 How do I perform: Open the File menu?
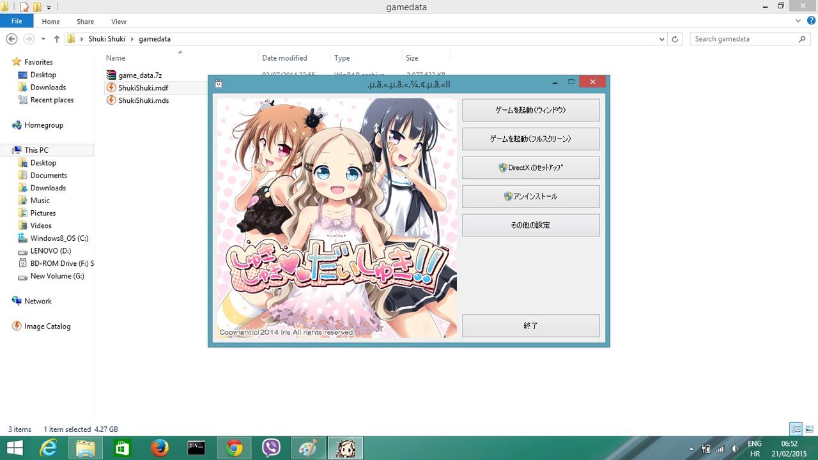[x=17, y=22]
